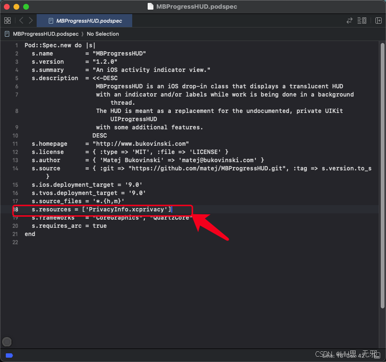386x362 pixels.
Task: Click the vertical scrollbar of the editor
Action: point(382,176)
